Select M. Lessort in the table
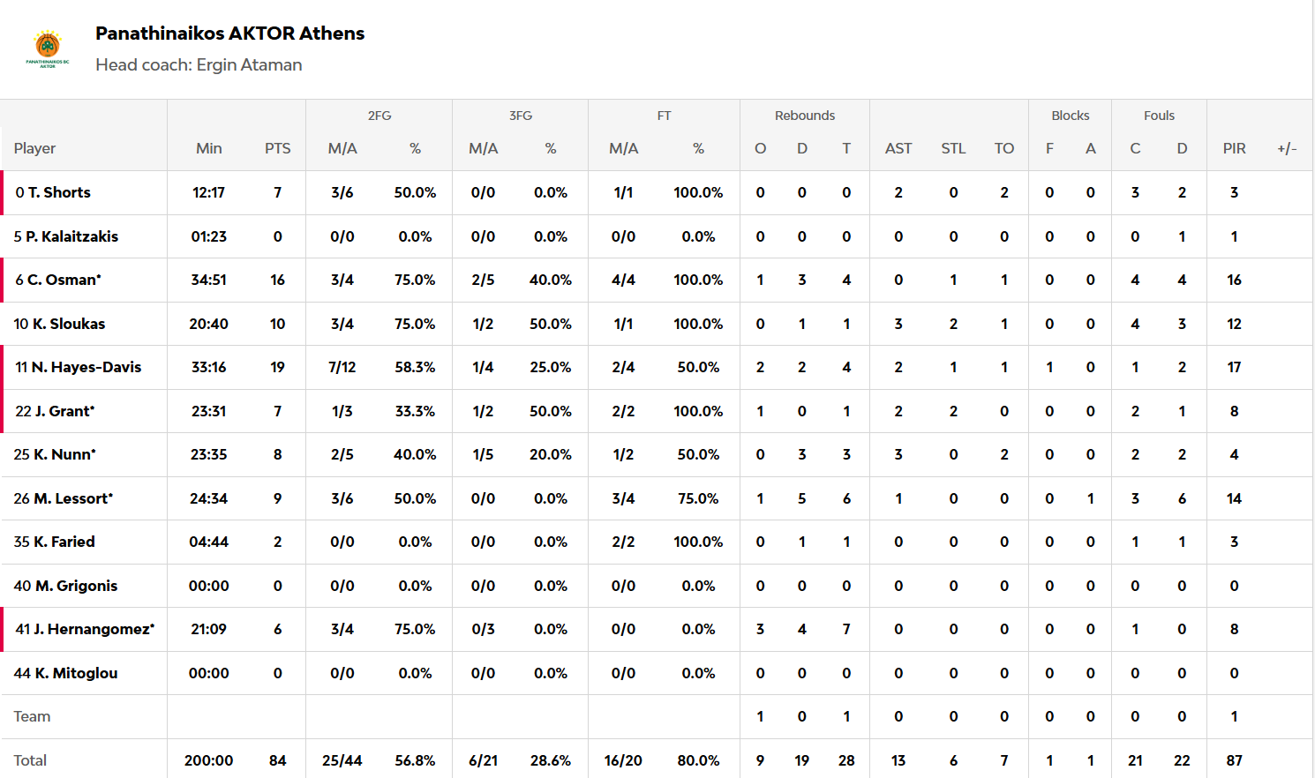This screenshot has width=1315, height=778. pos(72,498)
